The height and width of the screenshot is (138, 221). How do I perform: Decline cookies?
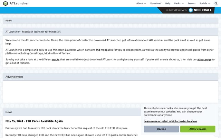tap(161, 129)
